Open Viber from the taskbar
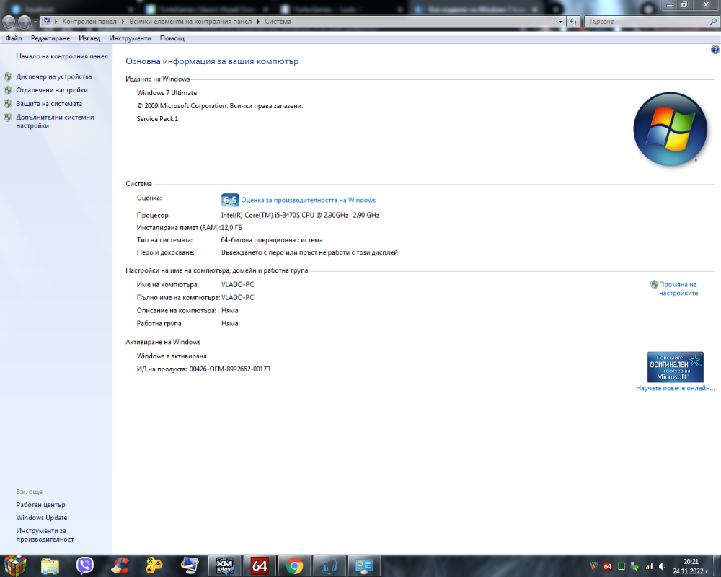Screen dimensions: 721x577 85,565
